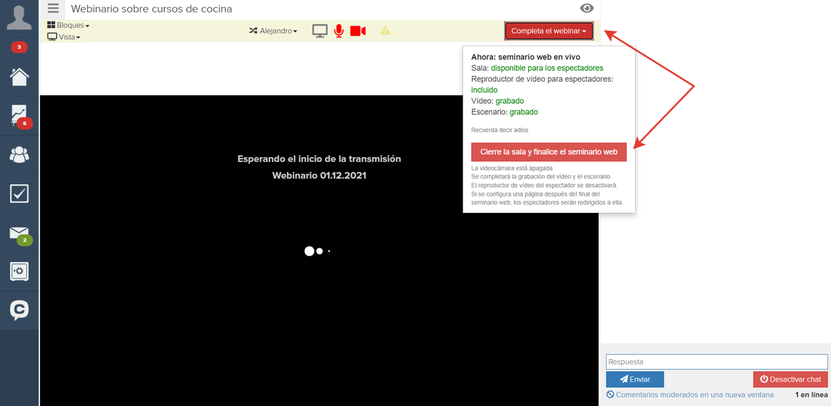831x406 pixels.
Task: Open Comentarios moderados en una nueva ventana link
Action: click(690, 394)
